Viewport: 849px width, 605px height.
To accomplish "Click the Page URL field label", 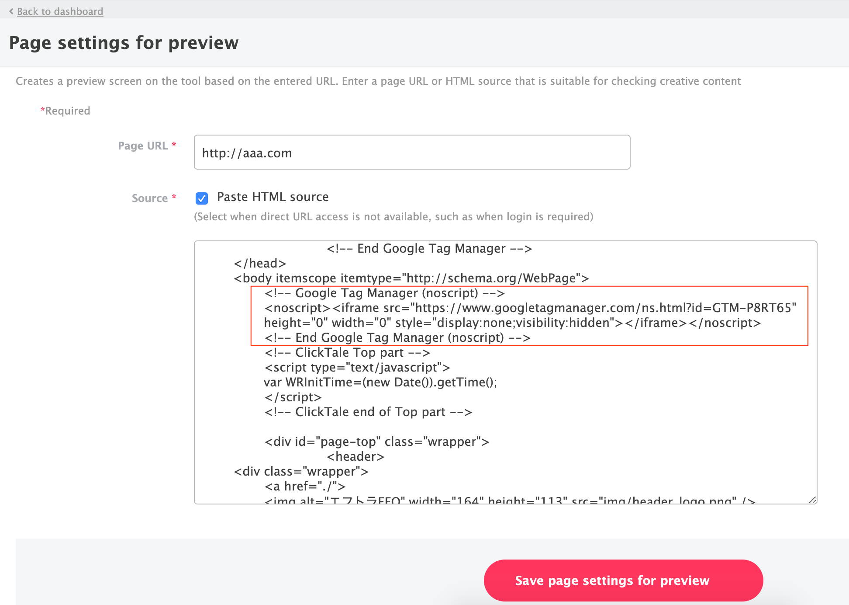I will click(143, 146).
